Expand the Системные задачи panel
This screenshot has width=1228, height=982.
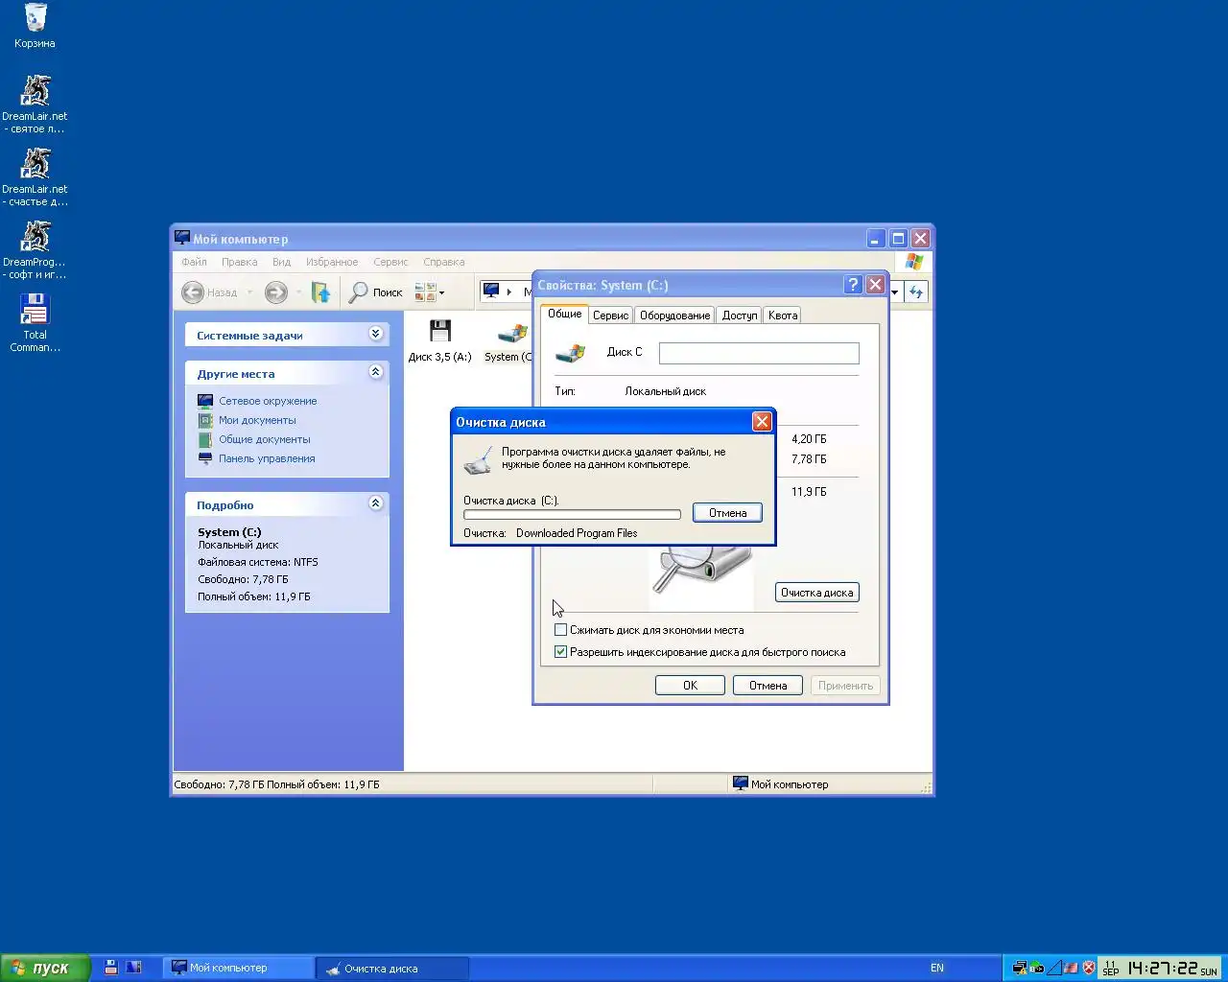(x=375, y=334)
